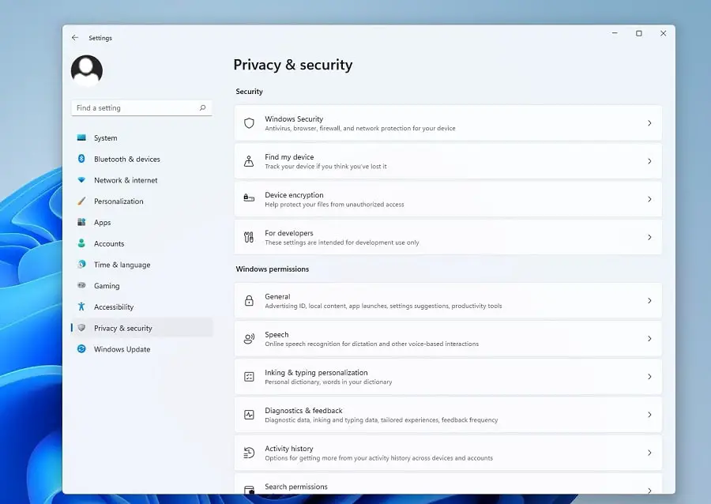Click the search magnifier icon
Viewport: 711px width, 504px height.
pos(203,108)
